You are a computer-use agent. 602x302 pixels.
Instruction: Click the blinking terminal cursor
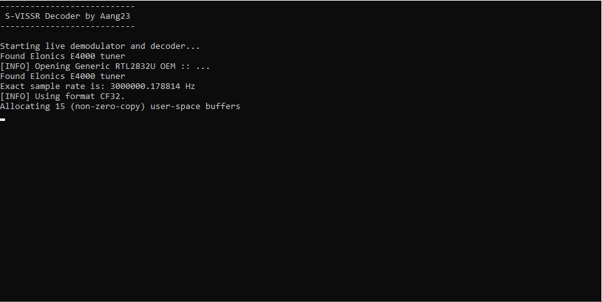tap(3, 120)
